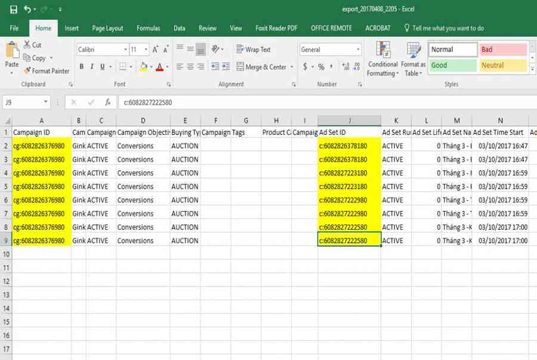
Task: Toggle underline formatting
Action: pos(103,66)
